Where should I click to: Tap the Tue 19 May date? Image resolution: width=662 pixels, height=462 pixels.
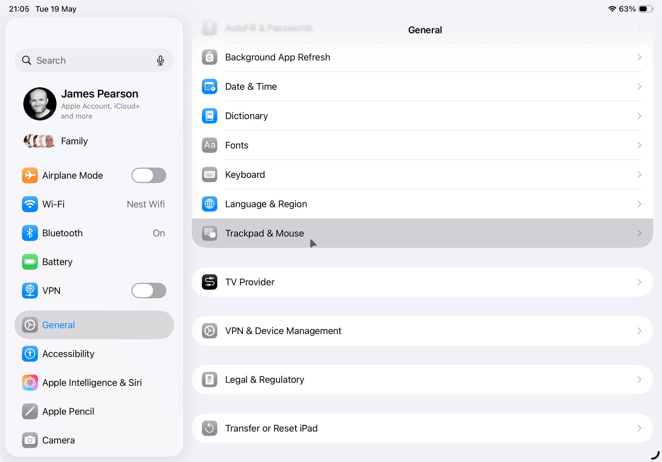56,9
